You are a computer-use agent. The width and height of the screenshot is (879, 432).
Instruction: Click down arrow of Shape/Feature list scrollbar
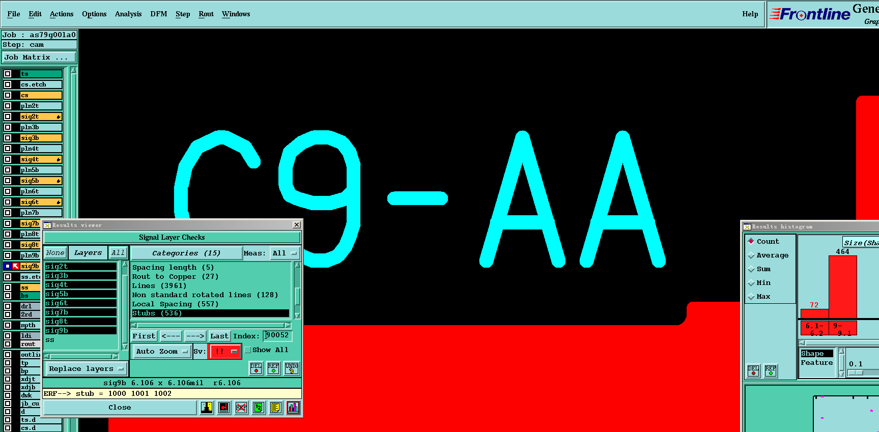(842, 374)
